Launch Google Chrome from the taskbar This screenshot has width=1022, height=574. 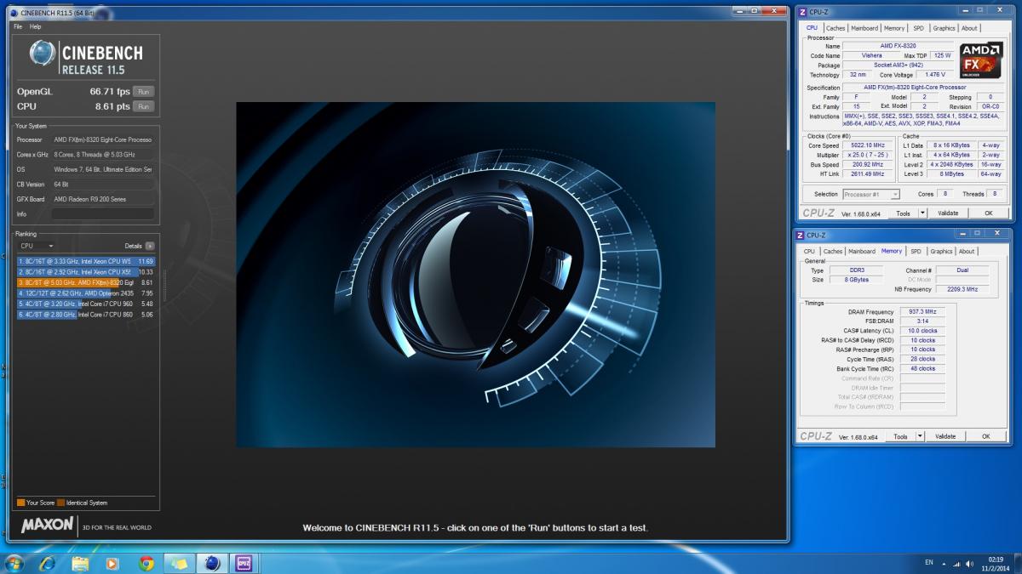tap(146, 563)
